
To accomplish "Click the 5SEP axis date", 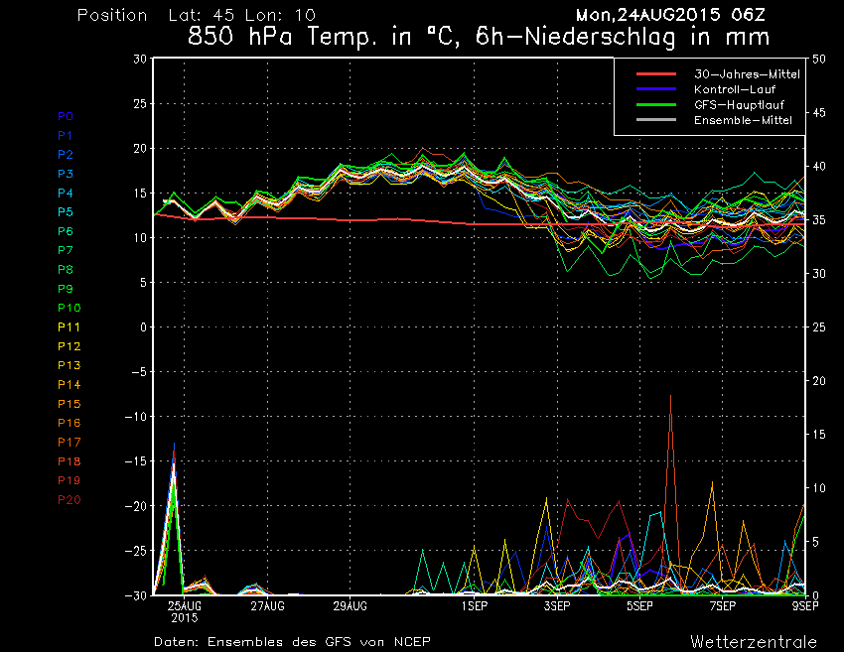I will (639, 606).
